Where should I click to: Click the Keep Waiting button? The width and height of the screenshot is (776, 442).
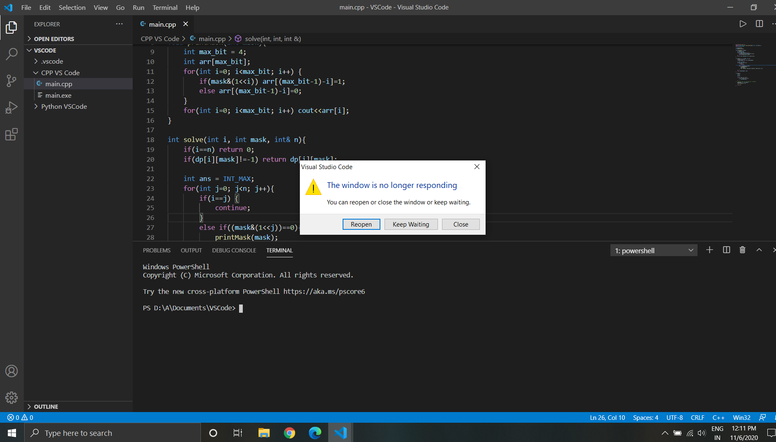411,224
